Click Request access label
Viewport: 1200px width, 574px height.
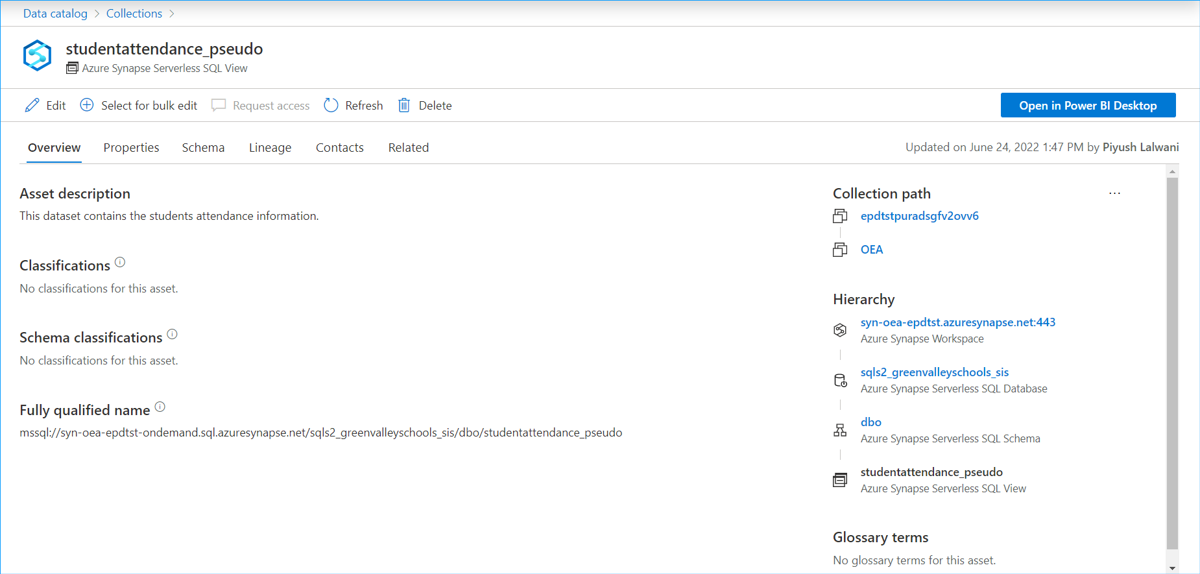click(271, 105)
